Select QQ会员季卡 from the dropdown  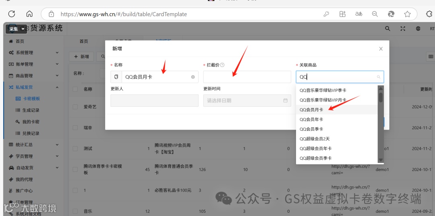coord(337,129)
